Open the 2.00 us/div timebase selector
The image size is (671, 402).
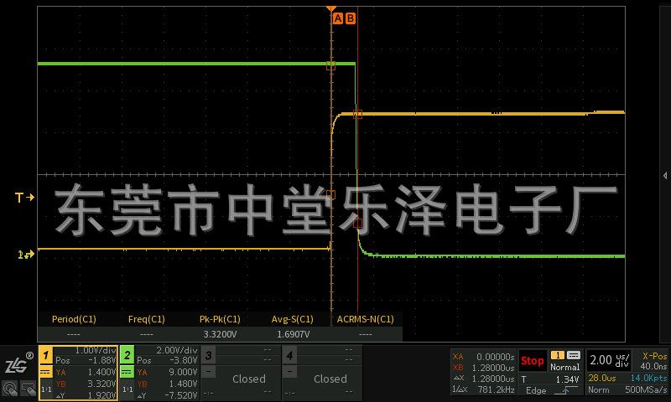[x=608, y=360]
